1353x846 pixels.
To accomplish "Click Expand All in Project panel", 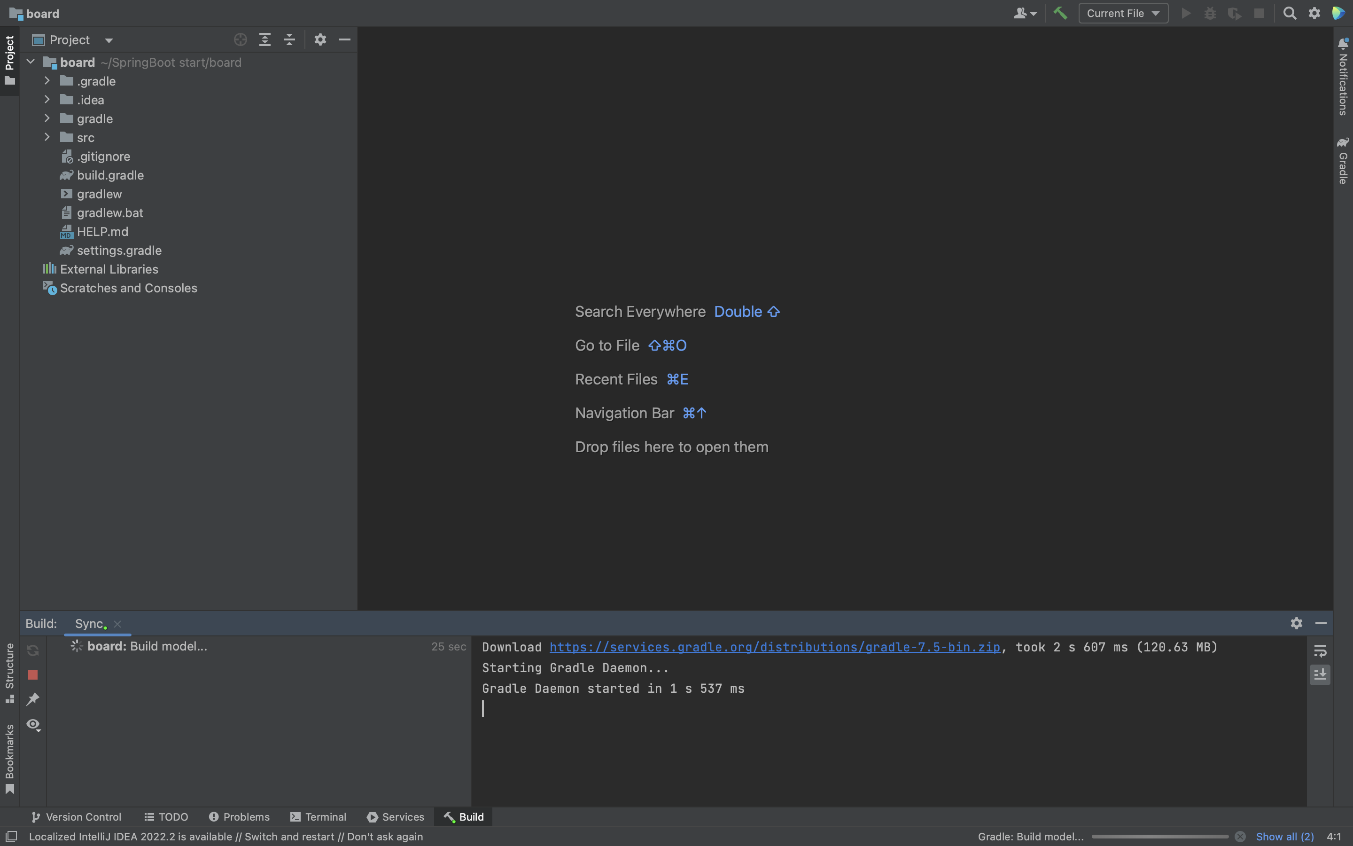I will pos(265,40).
